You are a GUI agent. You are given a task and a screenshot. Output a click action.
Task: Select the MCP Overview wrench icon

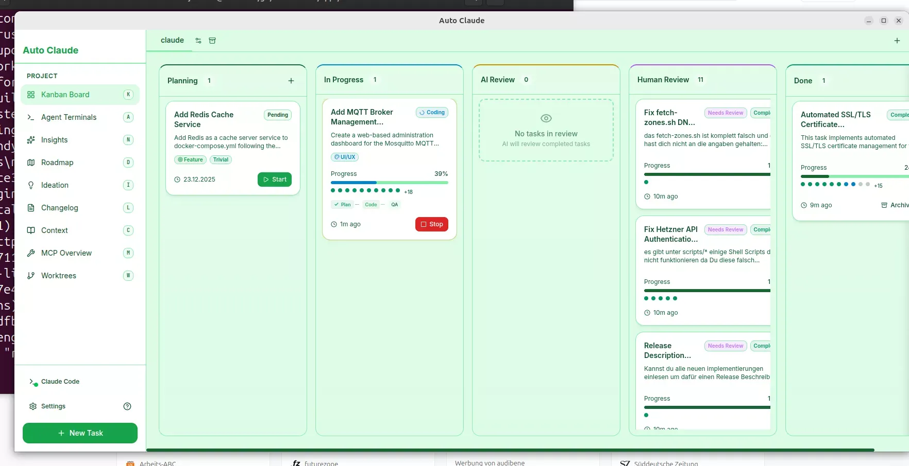click(x=32, y=253)
